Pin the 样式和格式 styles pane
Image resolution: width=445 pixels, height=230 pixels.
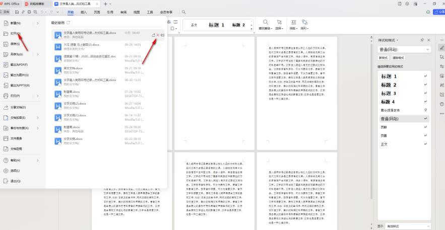coord(422,40)
